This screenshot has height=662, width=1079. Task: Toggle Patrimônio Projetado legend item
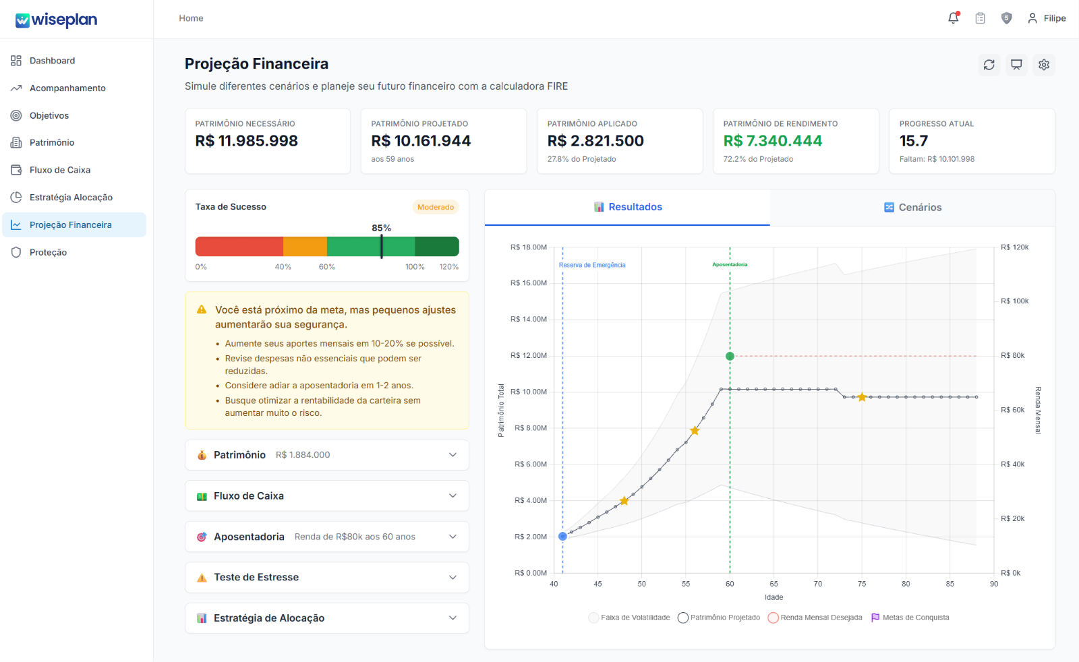tap(719, 618)
